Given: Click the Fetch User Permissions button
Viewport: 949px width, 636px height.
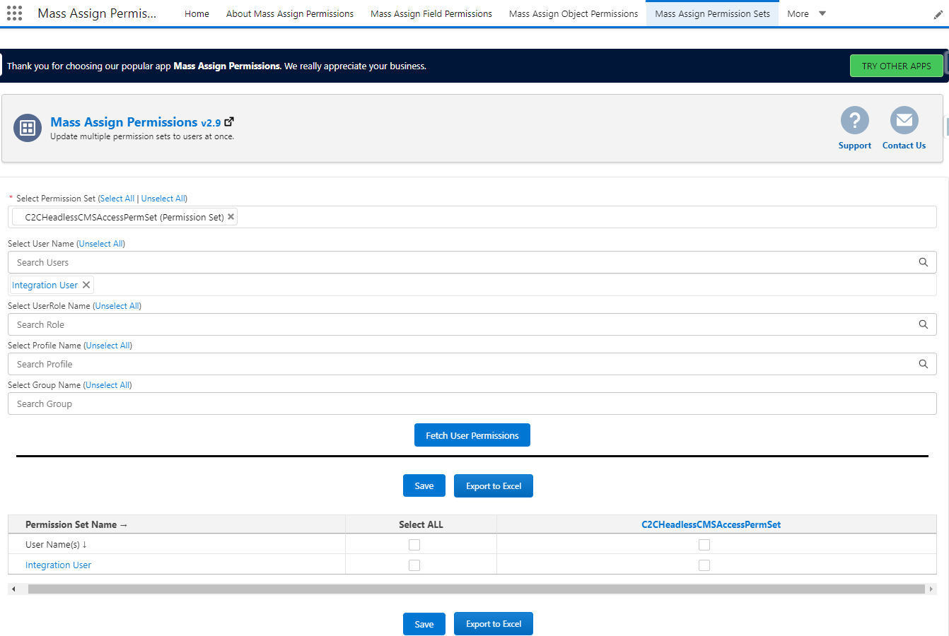Looking at the screenshot, I should tap(472, 435).
